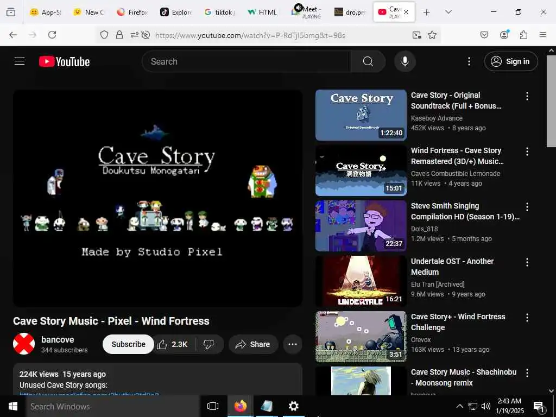The image size is (556, 417).
Task: Reload the page with the refresh icon
Action: coord(52,35)
